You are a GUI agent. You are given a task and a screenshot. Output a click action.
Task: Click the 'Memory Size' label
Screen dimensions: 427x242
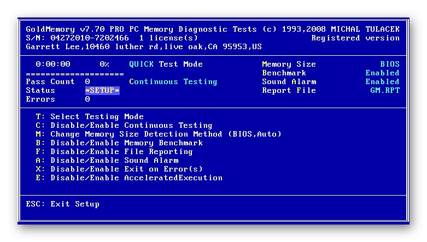[289, 64]
